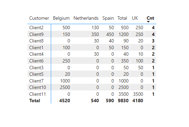Click Spain value 450 for Client9
Screen dimensions: 189x127
click(110, 34)
